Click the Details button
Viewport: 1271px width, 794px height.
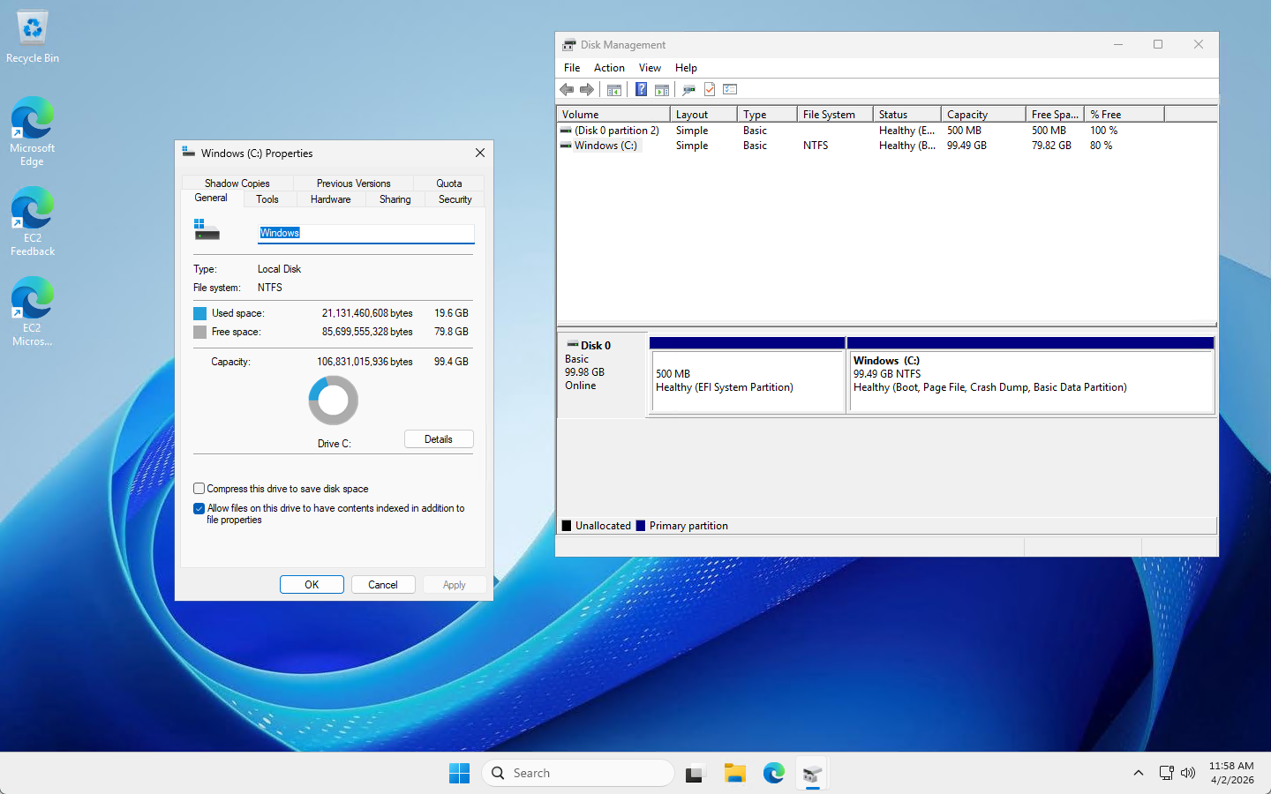[x=439, y=439]
